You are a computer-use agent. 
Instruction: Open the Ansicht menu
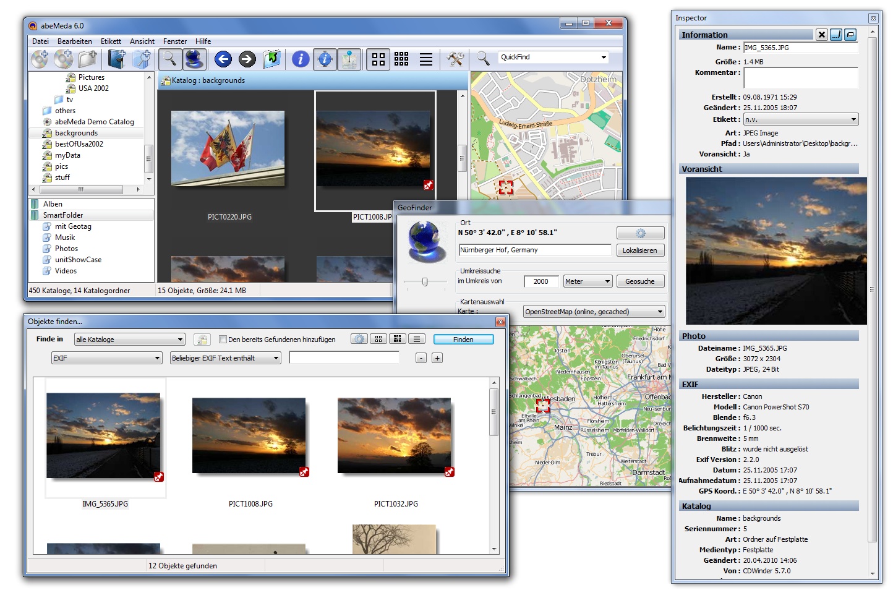[142, 41]
